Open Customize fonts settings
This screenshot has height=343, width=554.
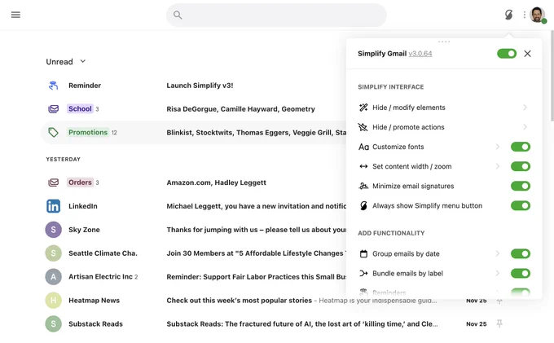398,147
